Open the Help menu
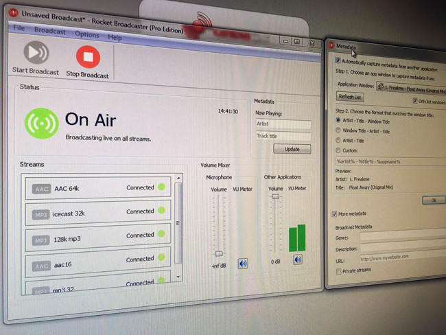Viewport: 446px width, 335px height. click(115, 37)
